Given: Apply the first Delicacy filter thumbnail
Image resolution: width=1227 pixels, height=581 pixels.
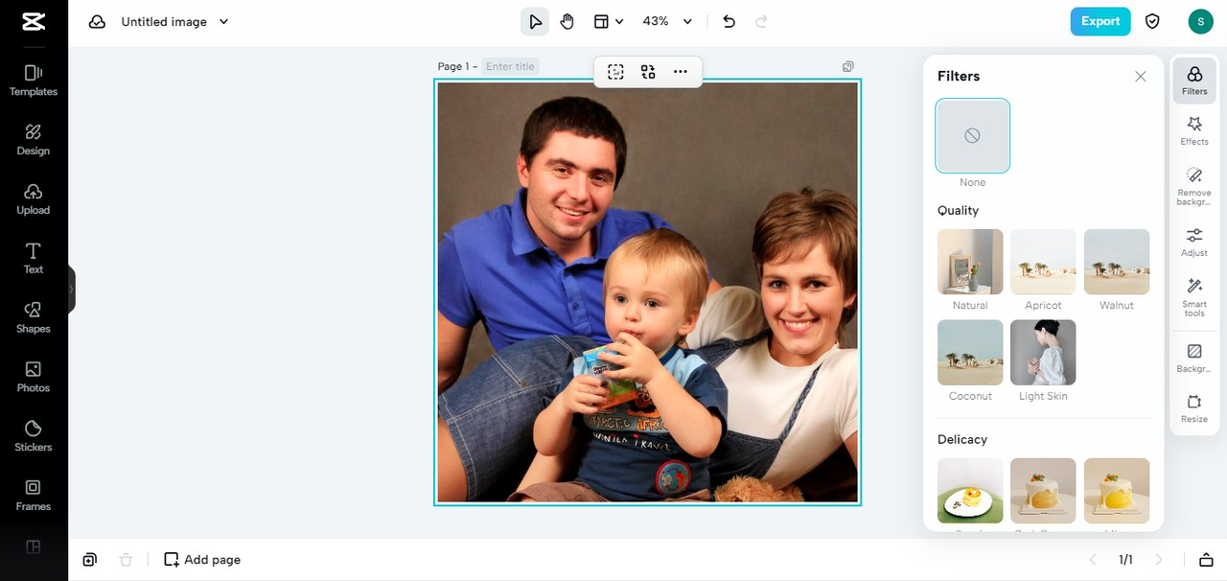Looking at the screenshot, I should (x=970, y=491).
